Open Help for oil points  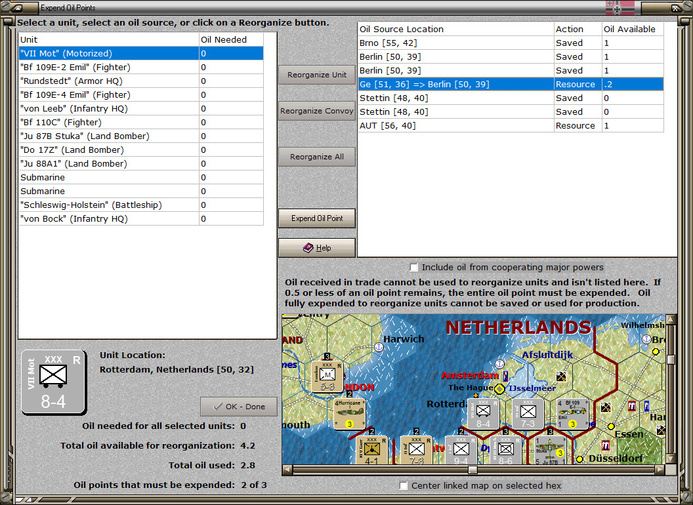(317, 248)
